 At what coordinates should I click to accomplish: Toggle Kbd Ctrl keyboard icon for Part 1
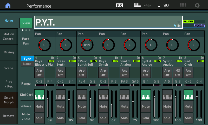39,95
